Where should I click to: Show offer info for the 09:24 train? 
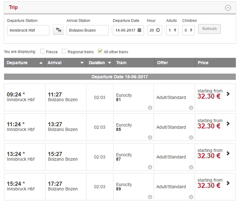click(191, 108)
